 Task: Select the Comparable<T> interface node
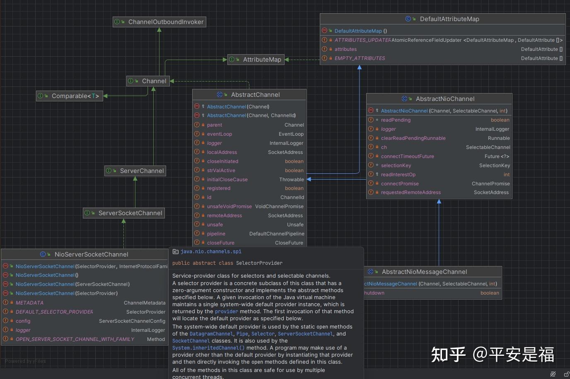point(75,96)
